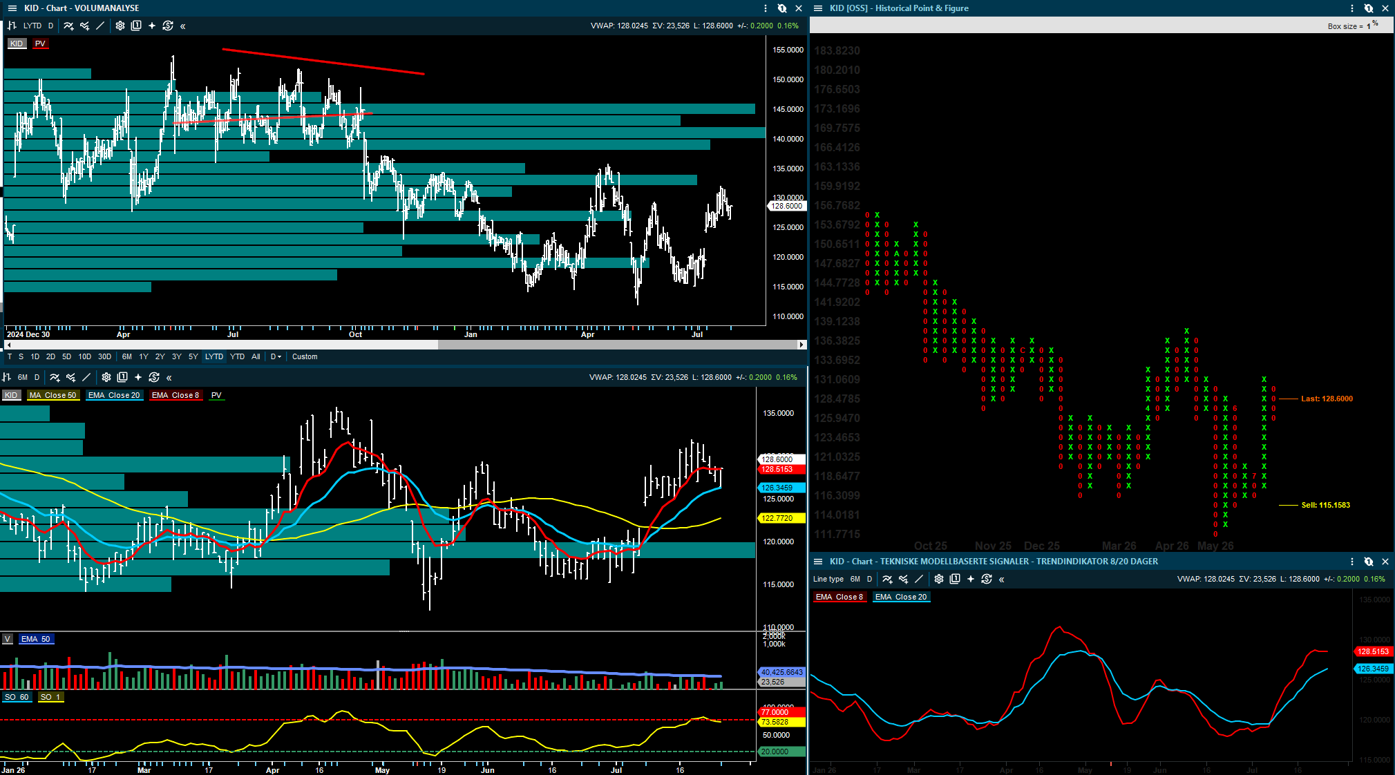Toggle the SO 1 stochastic legend label
The height and width of the screenshot is (775, 1395).
click(x=50, y=697)
